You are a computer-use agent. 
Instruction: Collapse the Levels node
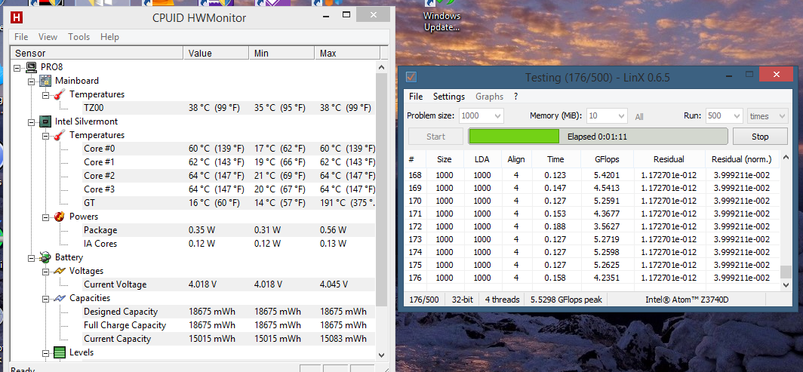(45, 352)
